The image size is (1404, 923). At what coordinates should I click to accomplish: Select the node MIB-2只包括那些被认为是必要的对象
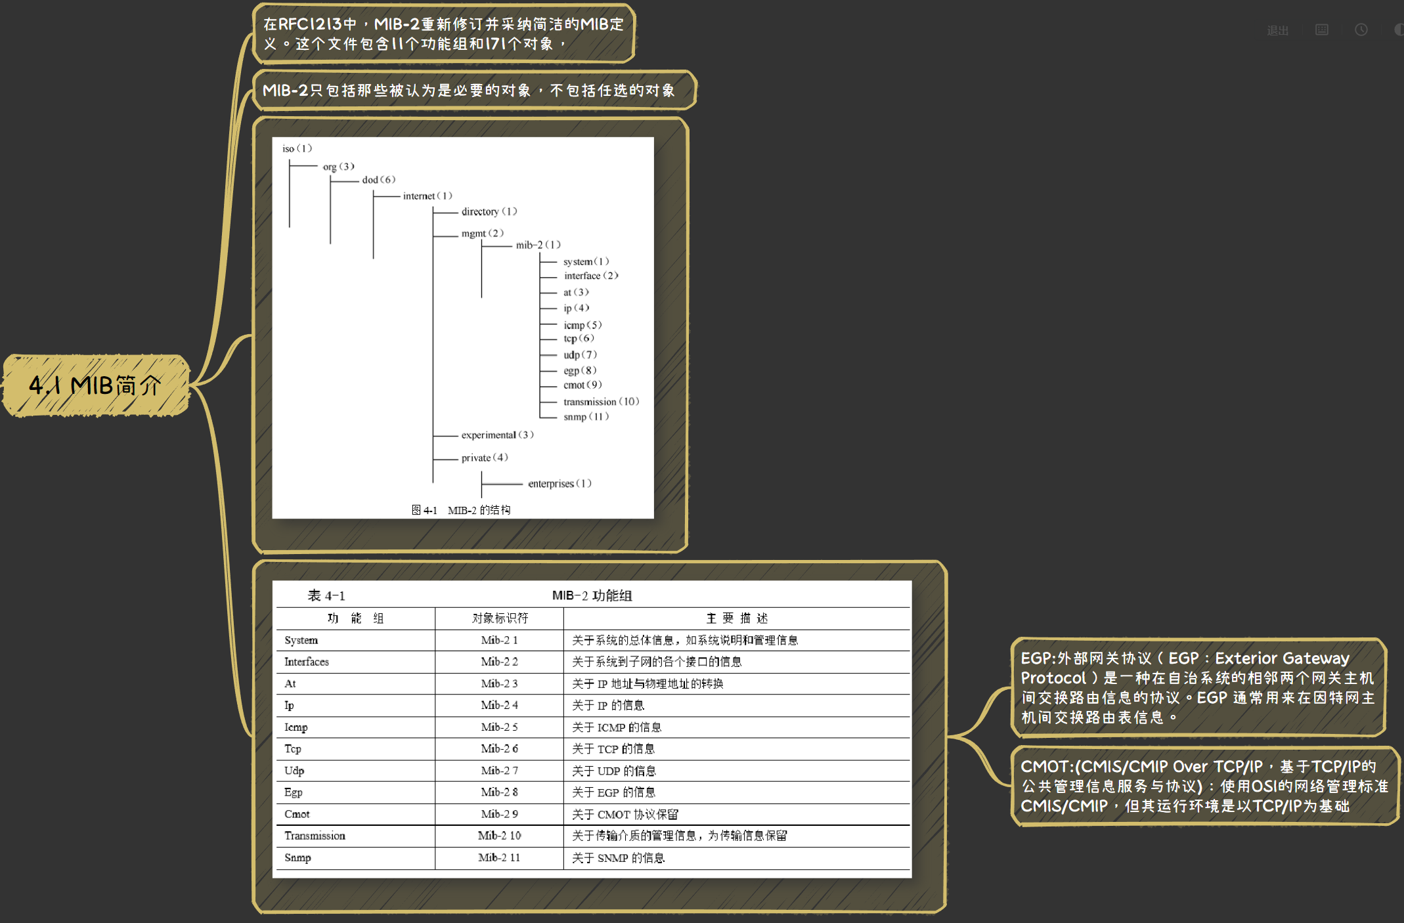pyautogui.click(x=474, y=91)
